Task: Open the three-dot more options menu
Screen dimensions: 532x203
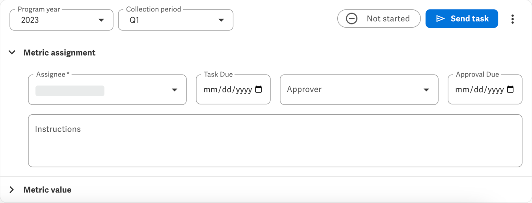Action: [x=512, y=19]
